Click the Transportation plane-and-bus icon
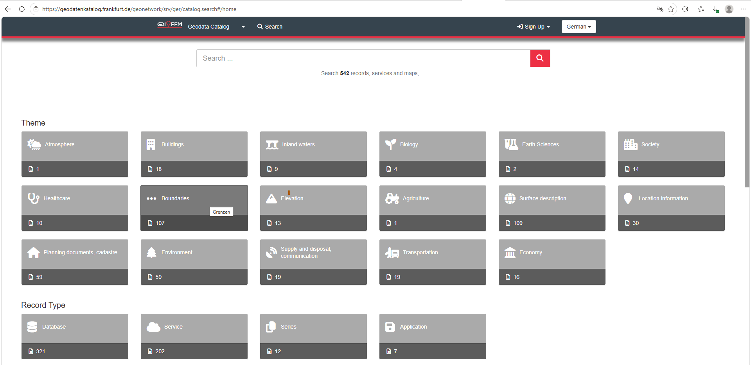This screenshot has height=365, width=751. click(392, 252)
